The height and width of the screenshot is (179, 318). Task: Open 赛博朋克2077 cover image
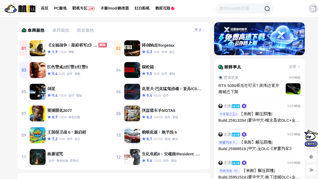38,113
